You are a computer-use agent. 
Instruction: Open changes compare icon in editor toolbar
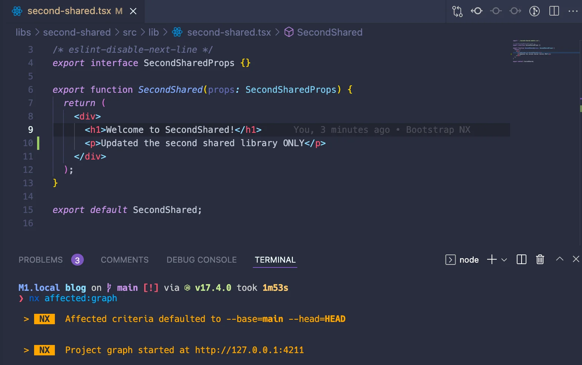tap(457, 11)
